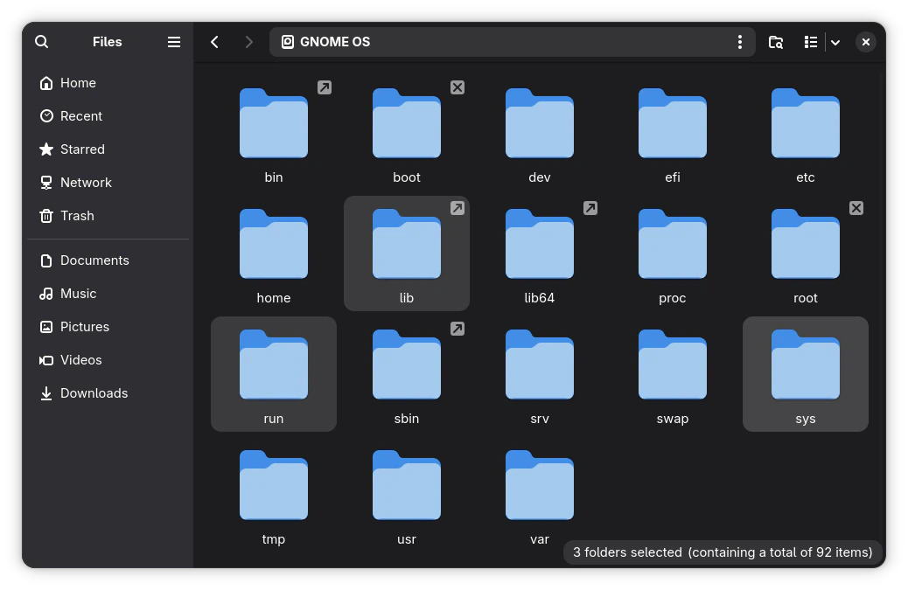Open Documents in the sidebar
The image size is (908, 590).
tap(108, 260)
